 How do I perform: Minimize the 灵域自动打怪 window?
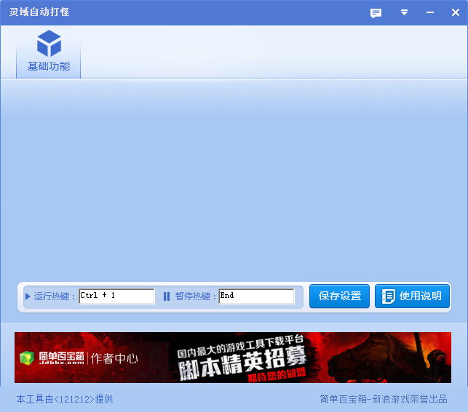click(430, 12)
